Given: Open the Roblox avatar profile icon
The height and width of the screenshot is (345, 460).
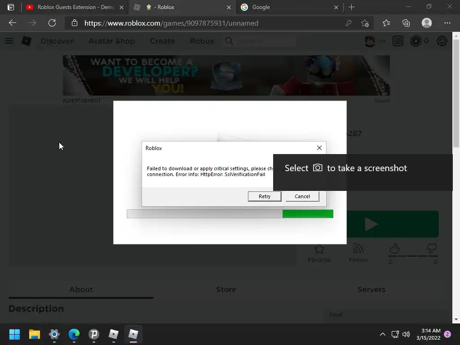Looking at the screenshot, I should tap(370, 41).
